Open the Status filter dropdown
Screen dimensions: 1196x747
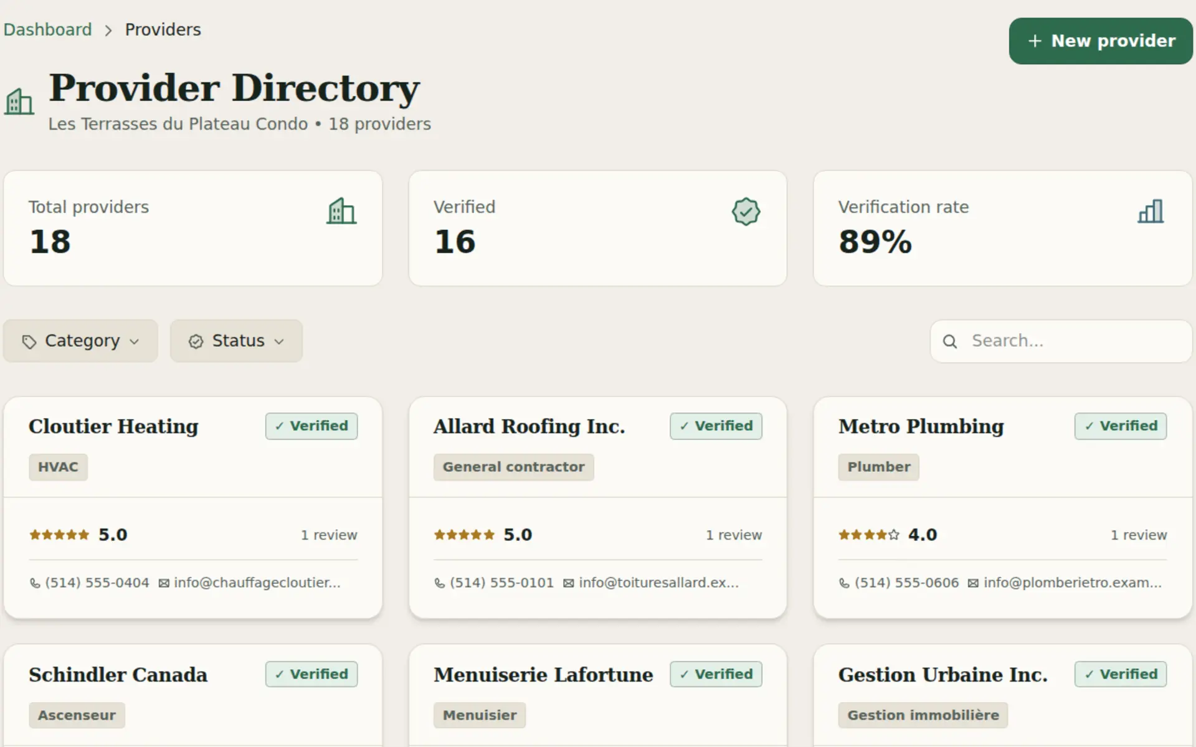236,341
